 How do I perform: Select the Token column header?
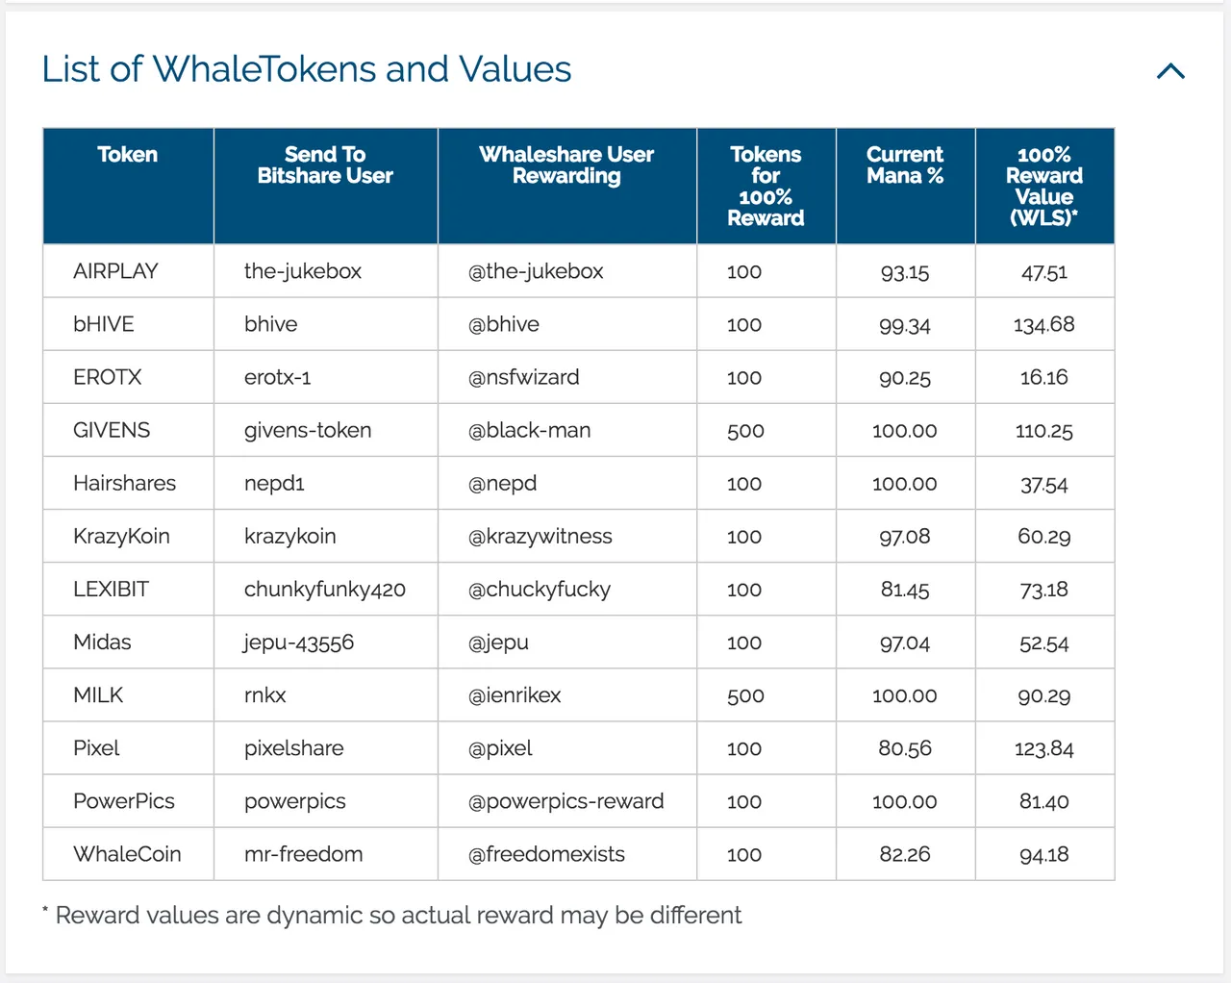pyautogui.click(x=128, y=155)
